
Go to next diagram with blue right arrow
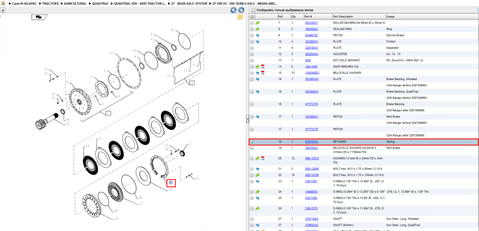pos(241,10)
